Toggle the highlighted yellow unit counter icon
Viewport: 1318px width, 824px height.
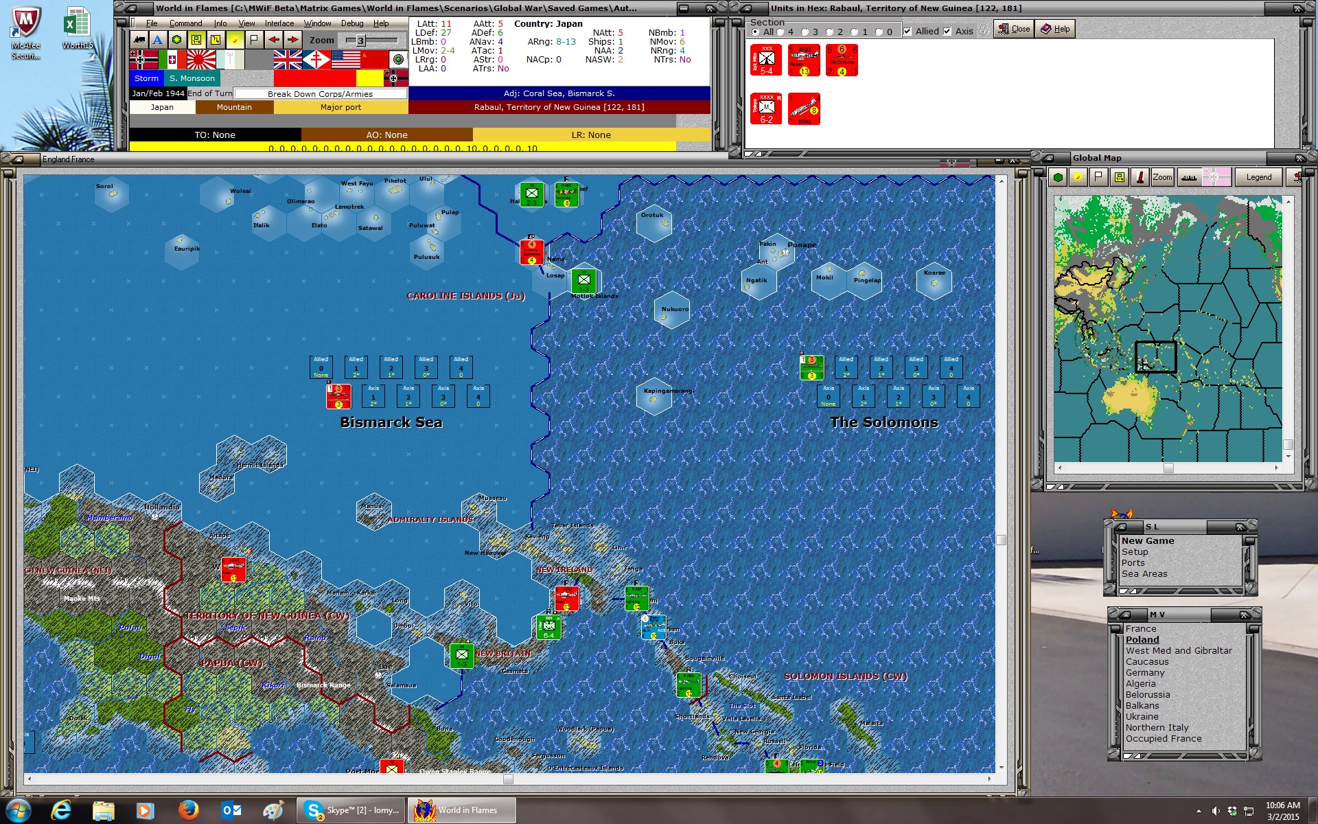[x=196, y=40]
